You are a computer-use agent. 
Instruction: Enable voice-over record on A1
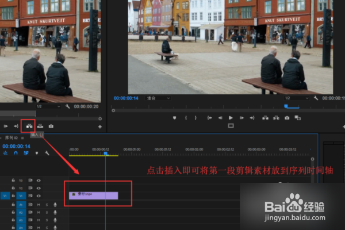(x=55, y=205)
